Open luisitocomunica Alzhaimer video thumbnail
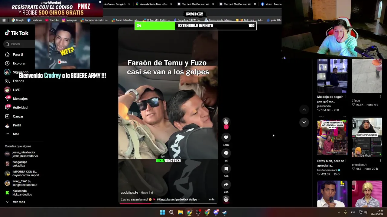Screen dimensions: 387x217 (x=332, y=137)
